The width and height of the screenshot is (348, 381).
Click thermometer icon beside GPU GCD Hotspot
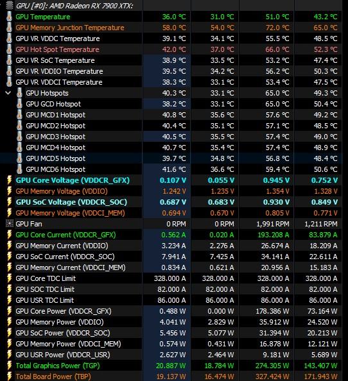coord(19,104)
